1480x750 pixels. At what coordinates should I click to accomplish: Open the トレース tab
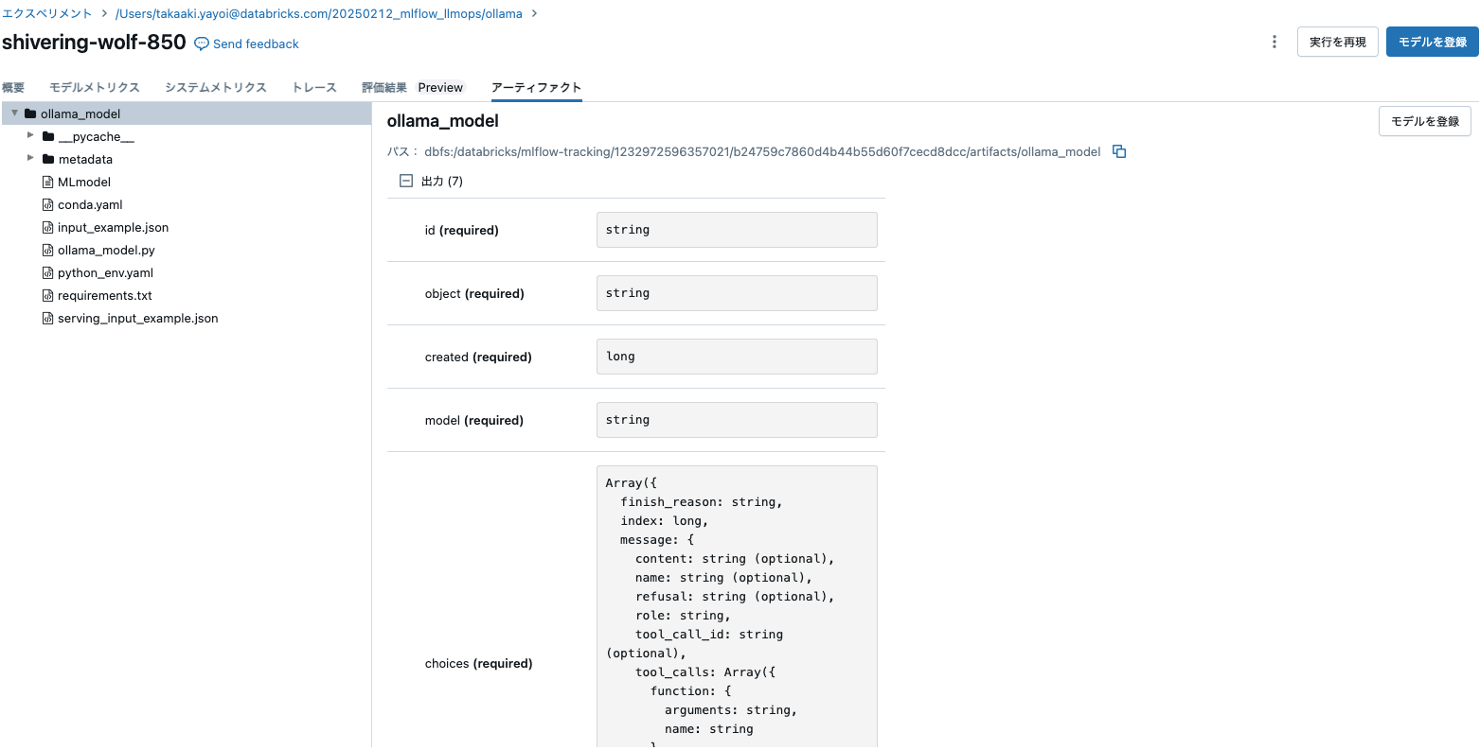pos(313,87)
